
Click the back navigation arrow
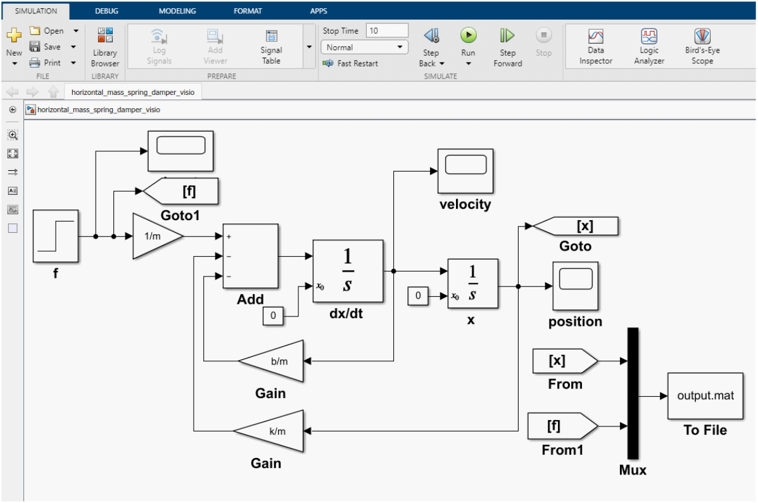point(13,91)
